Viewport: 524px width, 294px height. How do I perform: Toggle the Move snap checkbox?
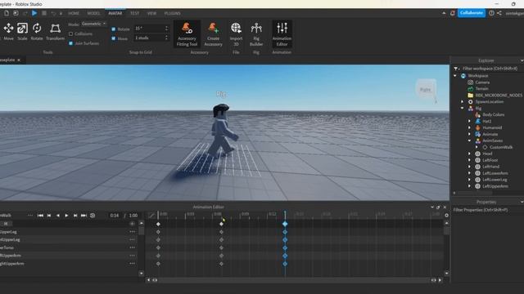(x=114, y=38)
